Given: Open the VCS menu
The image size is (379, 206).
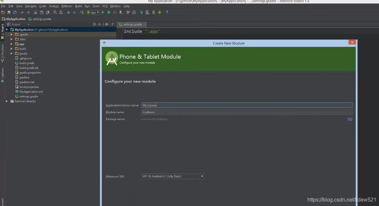Looking at the screenshot, I should [x=104, y=6].
